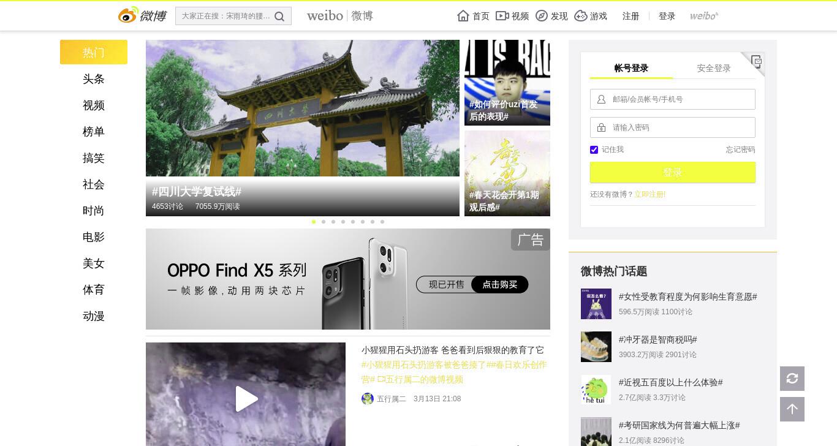The width and height of the screenshot is (837, 446).
Task: Click the faded weibo logo in the header
Action: pos(704,16)
